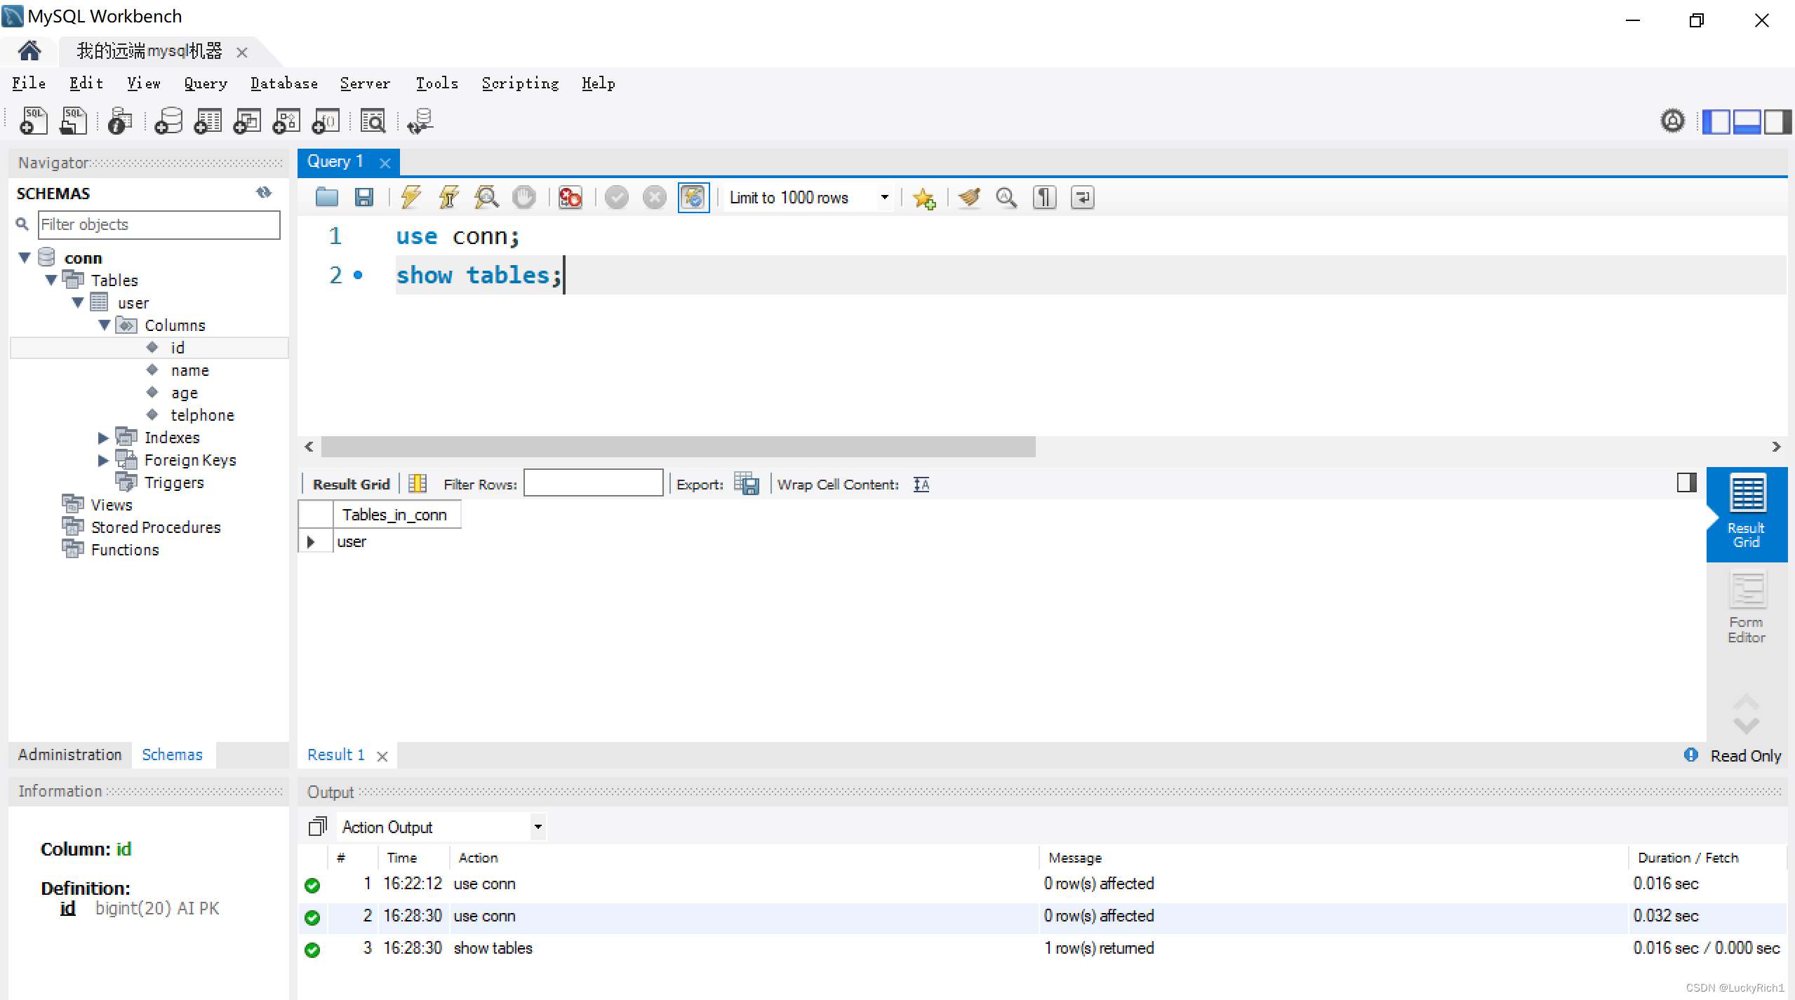Screen dimensions: 1795x1000
Task: Expand the Indexes tree node
Action: [103, 438]
